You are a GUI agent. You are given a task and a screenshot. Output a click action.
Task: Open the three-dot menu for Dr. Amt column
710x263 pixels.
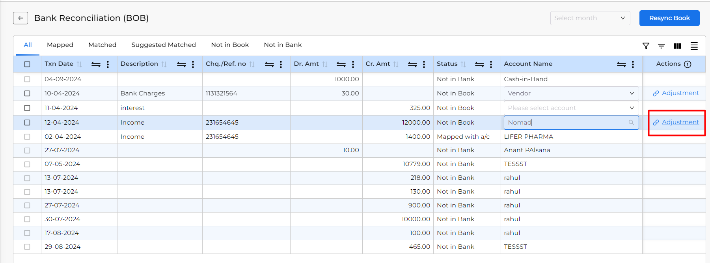click(353, 64)
